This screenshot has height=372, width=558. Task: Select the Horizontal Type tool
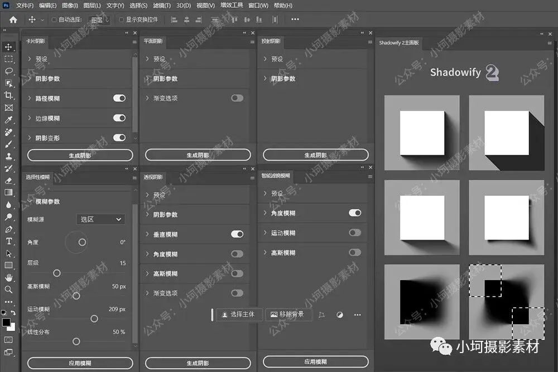coord(8,241)
